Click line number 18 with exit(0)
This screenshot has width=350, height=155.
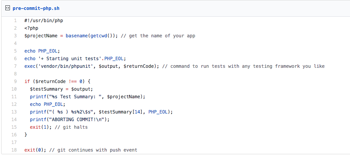pyautogui.click(x=14, y=150)
